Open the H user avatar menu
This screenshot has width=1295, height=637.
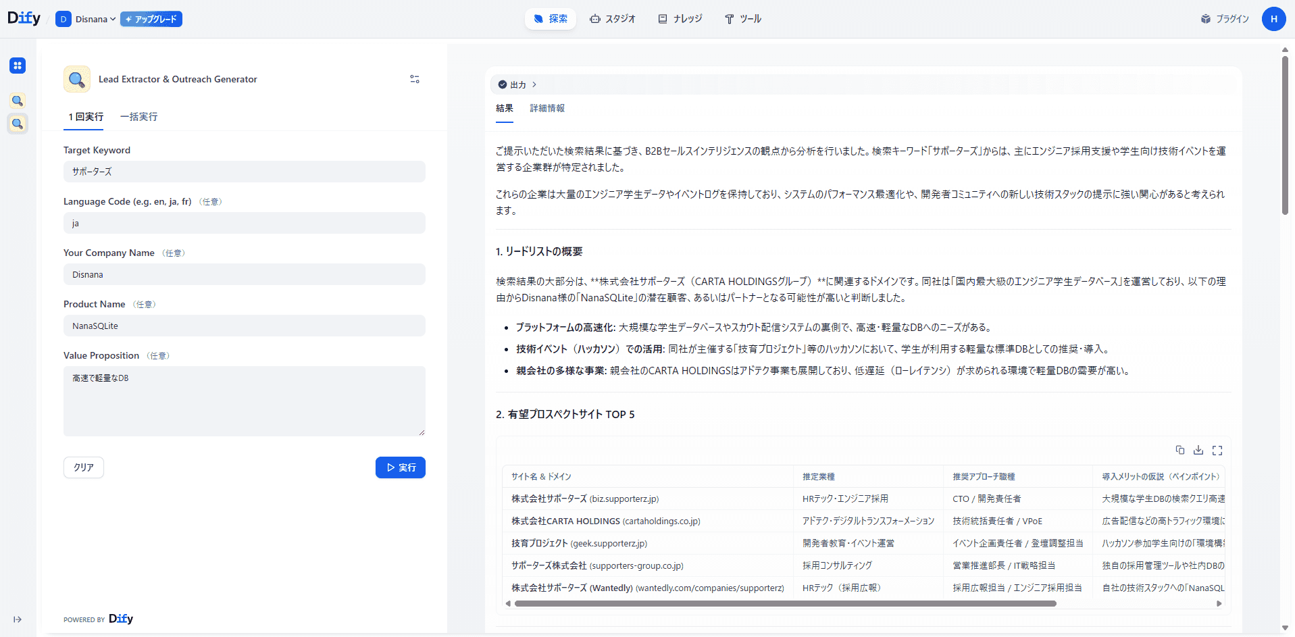click(1273, 19)
